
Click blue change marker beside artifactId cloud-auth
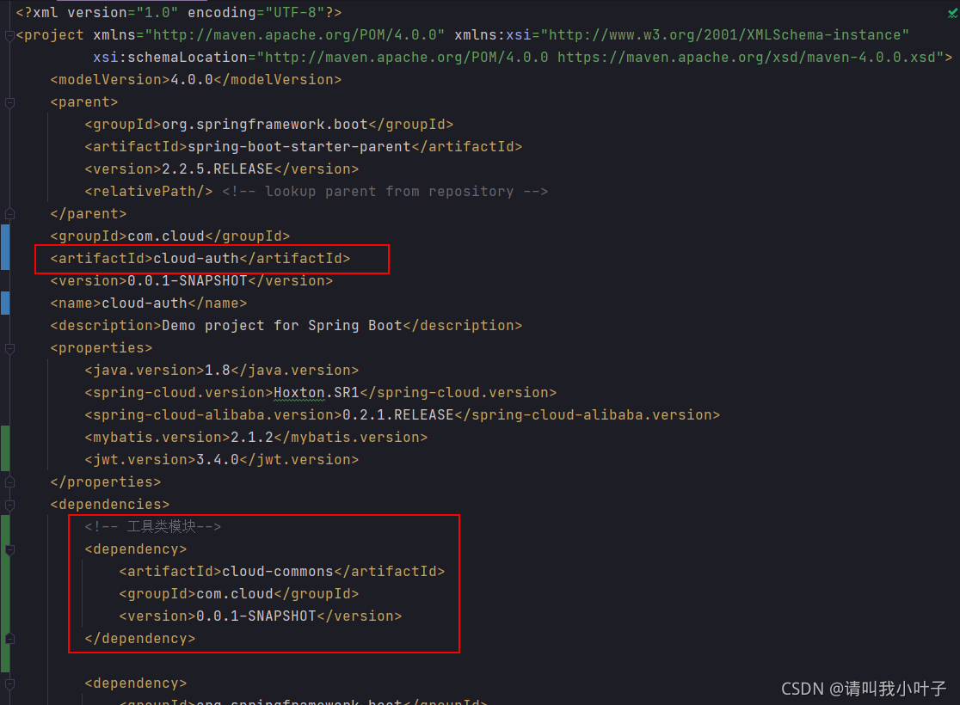(x=5, y=248)
